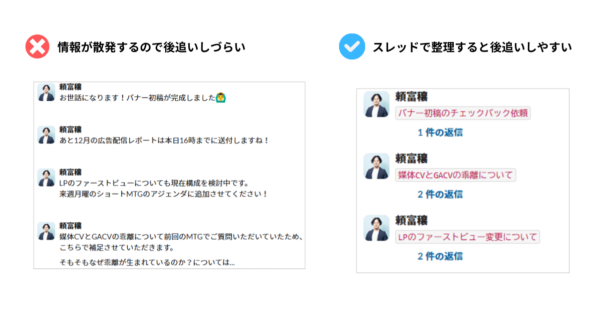This screenshot has width=601, height=314.
Task: Show 2 件の返信 under LPのファーストビュー変更について tag
Action: pyautogui.click(x=440, y=256)
